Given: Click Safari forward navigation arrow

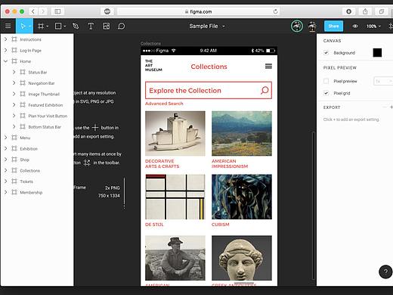Looking at the screenshot, I should coord(43,11).
